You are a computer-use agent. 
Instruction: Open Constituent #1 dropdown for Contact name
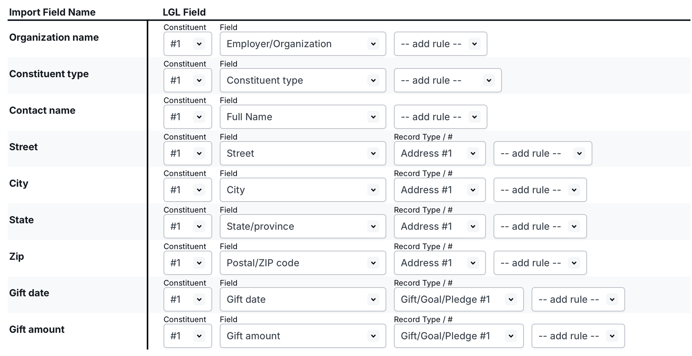coord(187,117)
